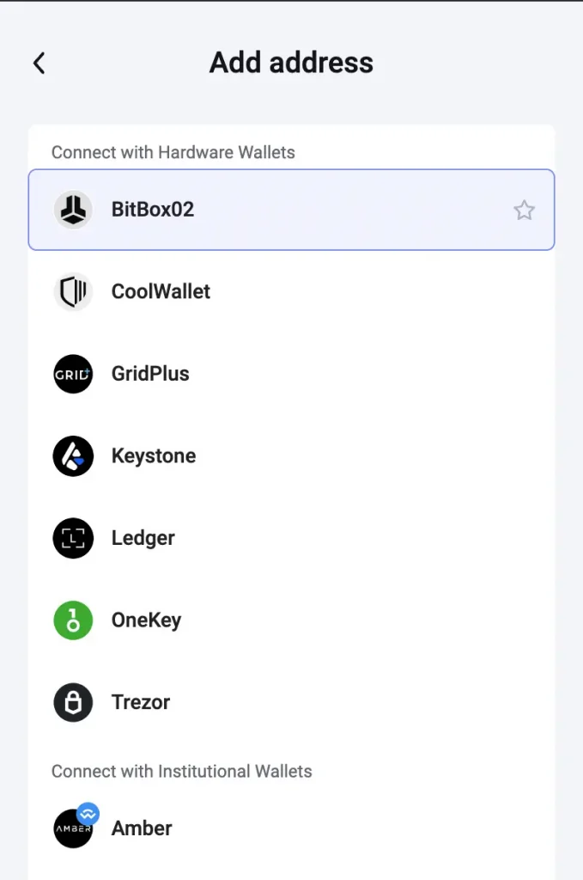Click the Connect with Hardware Wallets heading
583x880 pixels.
(173, 153)
